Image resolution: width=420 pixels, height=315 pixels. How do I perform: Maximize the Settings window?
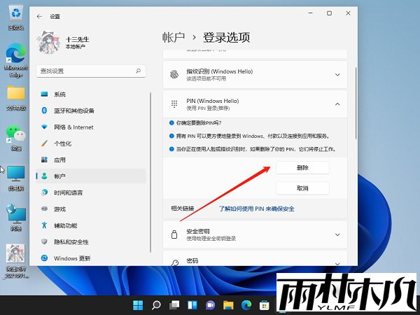(x=329, y=13)
